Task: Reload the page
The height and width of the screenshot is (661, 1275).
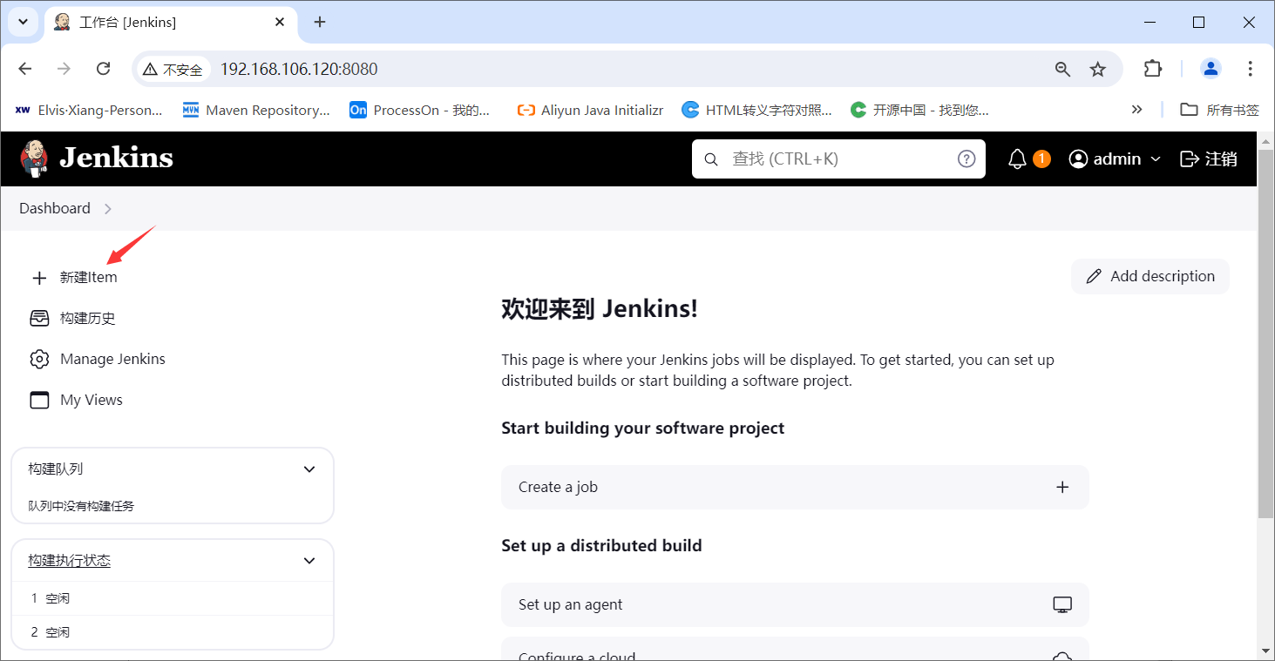Action: pyautogui.click(x=103, y=69)
